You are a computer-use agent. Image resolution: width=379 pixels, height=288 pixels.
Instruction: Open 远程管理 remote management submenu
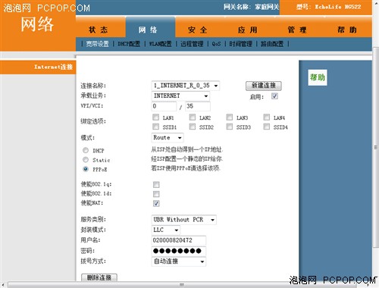[x=192, y=44]
